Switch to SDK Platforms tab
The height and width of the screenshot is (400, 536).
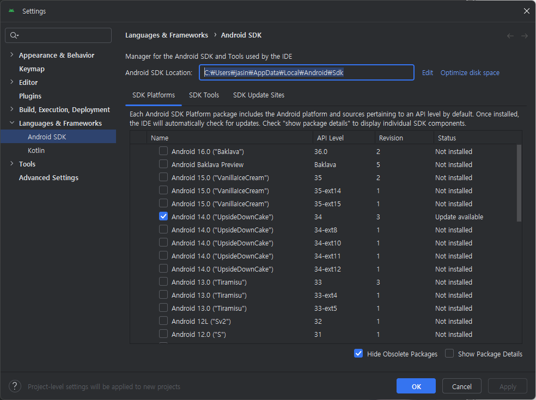(x=154, y=95)
